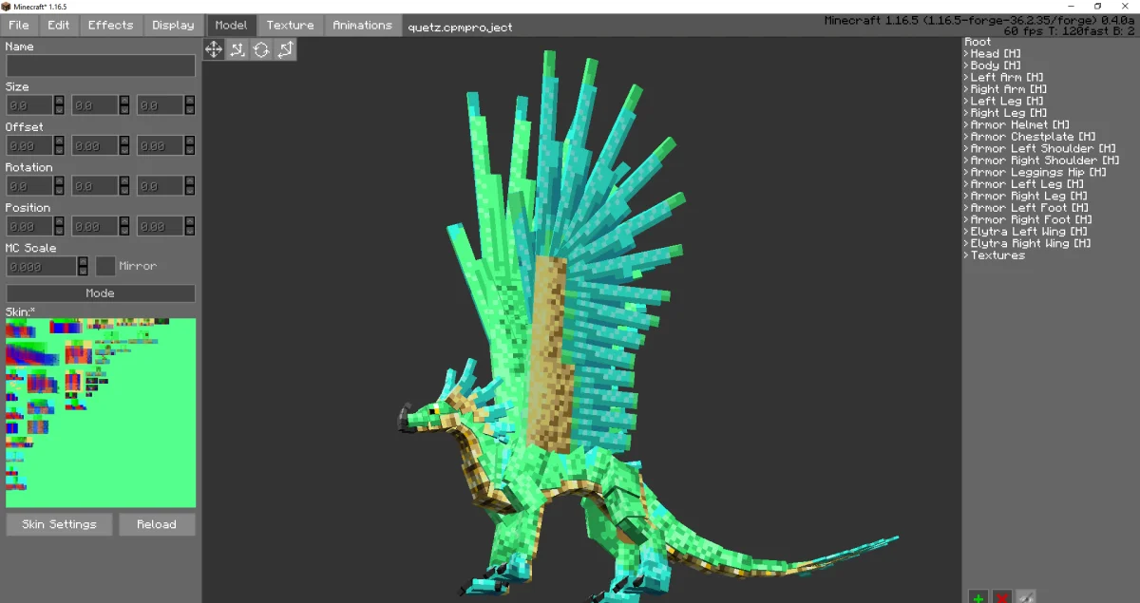Click the first Rotation value field
1140x603 pixels.
[x=29, y=186]
